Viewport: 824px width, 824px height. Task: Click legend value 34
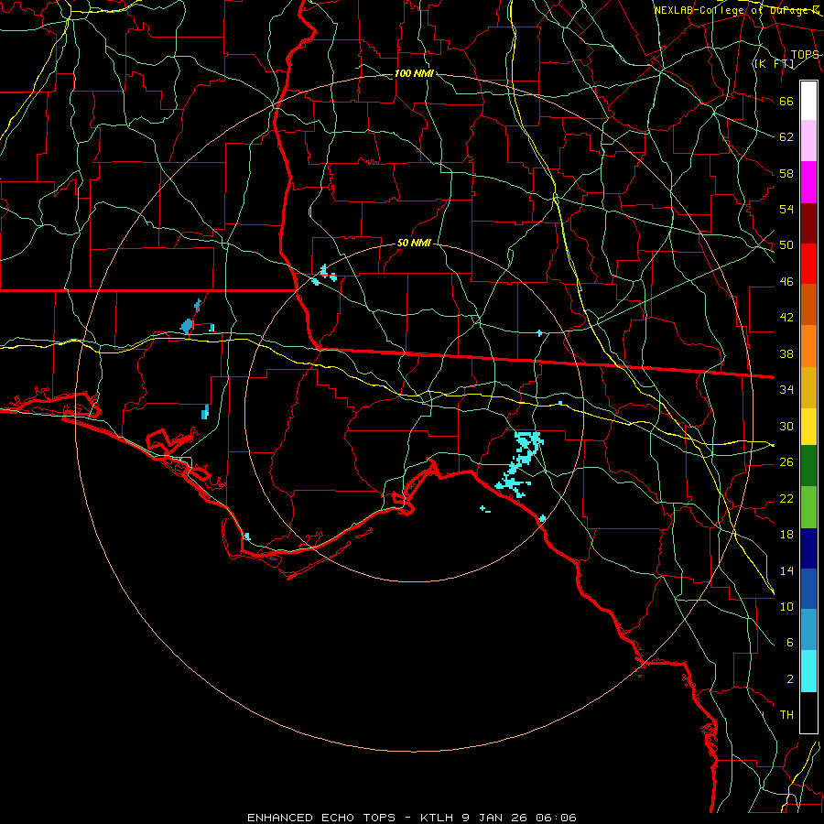coord(786,390)
